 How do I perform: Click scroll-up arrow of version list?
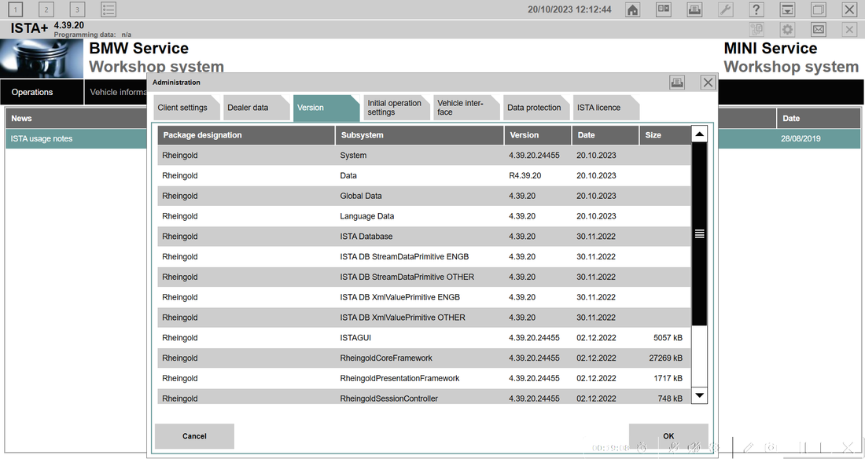pyautogui.click(x=699, y=135)
